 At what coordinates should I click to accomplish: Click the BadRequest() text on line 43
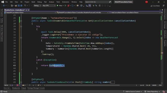pyautogui.click(x=57, y=65)
